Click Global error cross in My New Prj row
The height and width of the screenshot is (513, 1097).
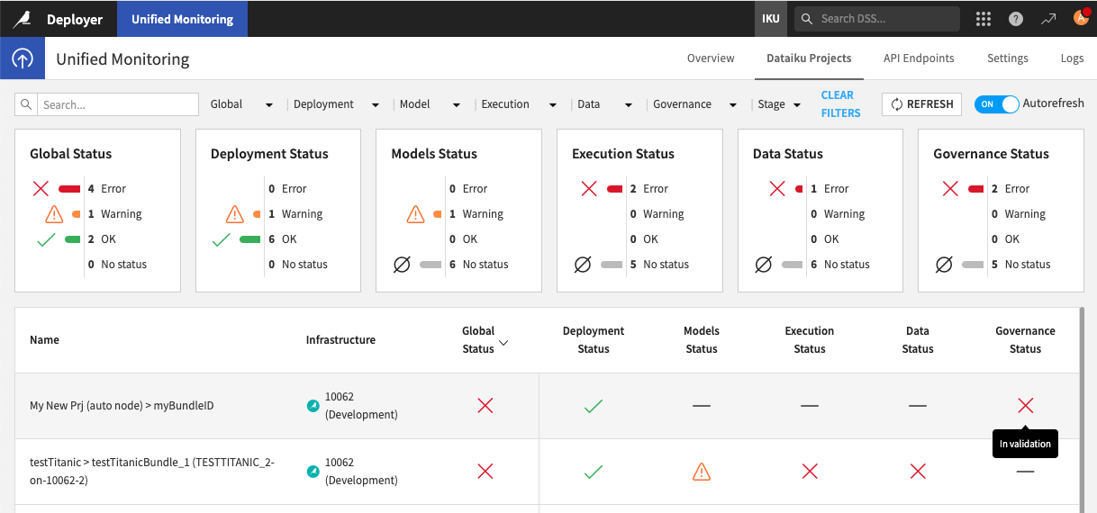click(485, 406)
